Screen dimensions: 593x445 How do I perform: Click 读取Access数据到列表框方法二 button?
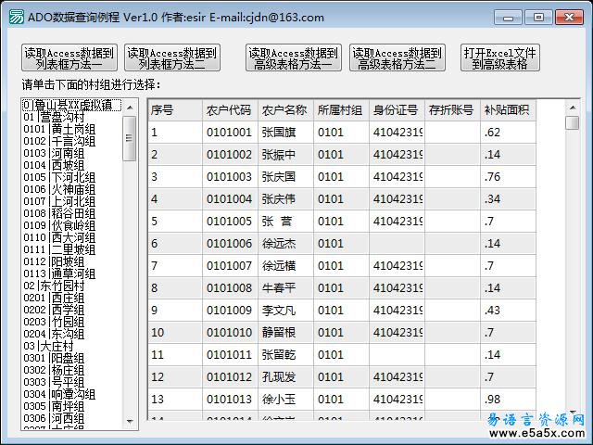tap(172, 58)
